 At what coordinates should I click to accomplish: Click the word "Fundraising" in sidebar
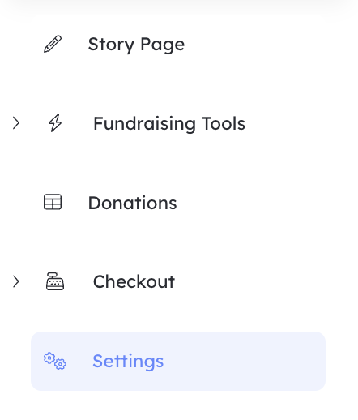[144, 124]
